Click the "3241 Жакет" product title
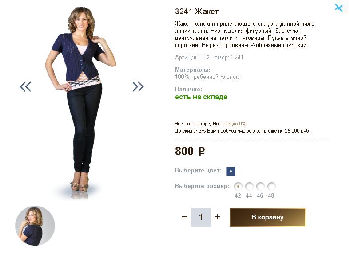 (197, 12)
